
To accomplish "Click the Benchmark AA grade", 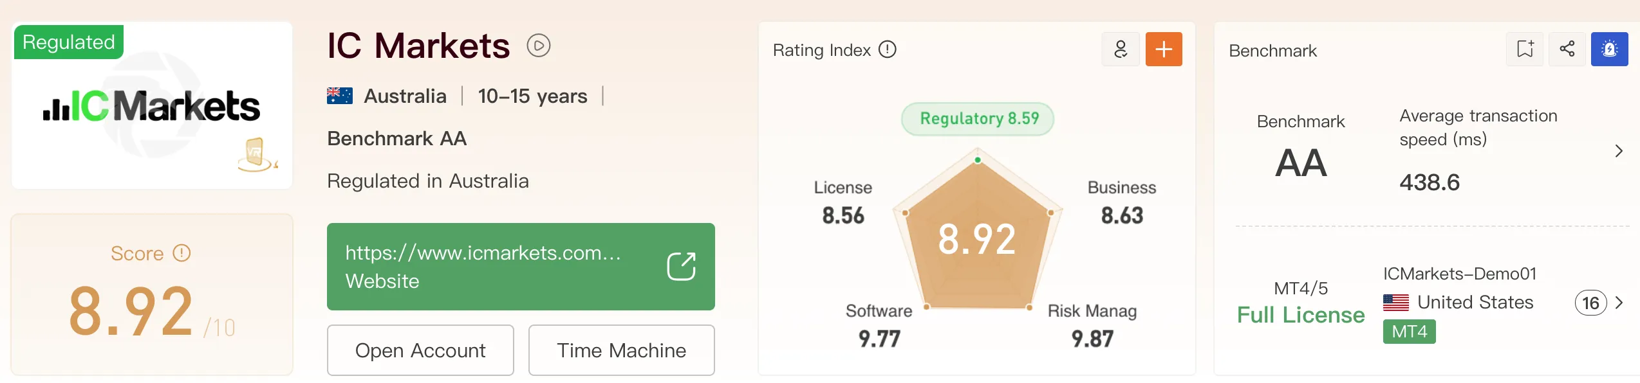I will [x=1301, y=163].
